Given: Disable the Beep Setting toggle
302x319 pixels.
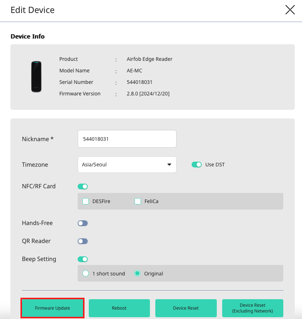Looking at the screenshot, I should pyautogui.click(x=83, y=259).
